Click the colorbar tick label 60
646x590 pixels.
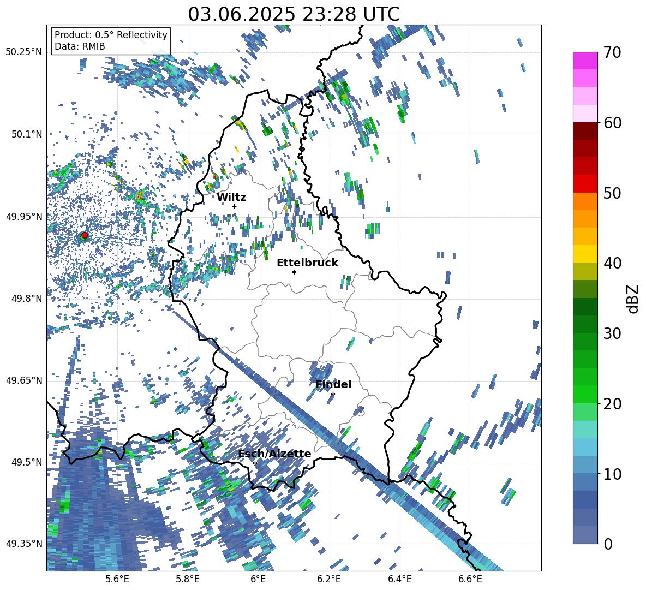612,123
